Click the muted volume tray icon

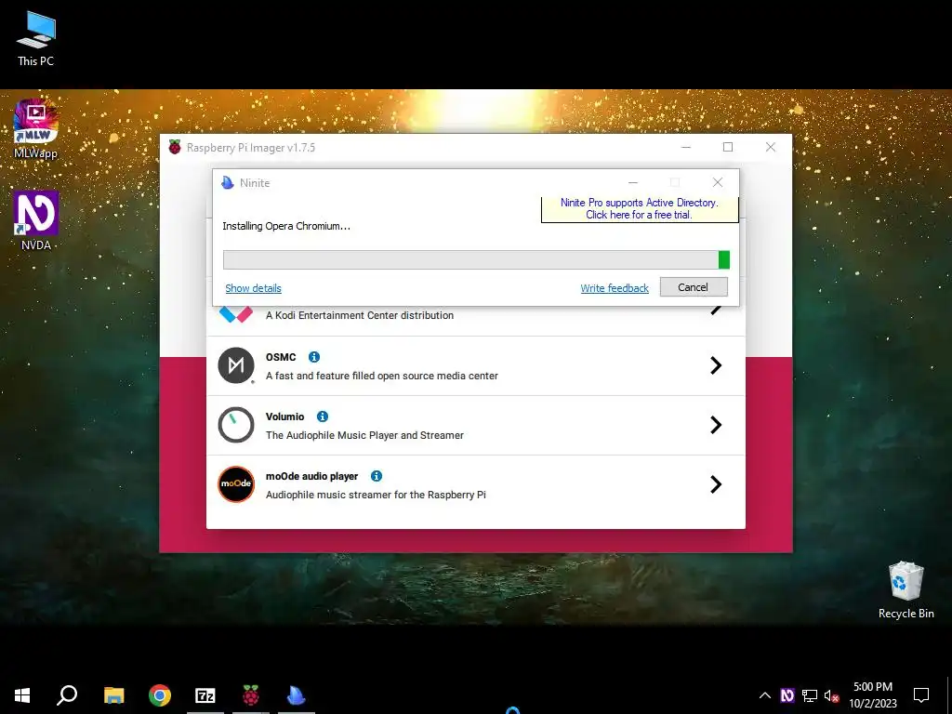pos(832,695)
